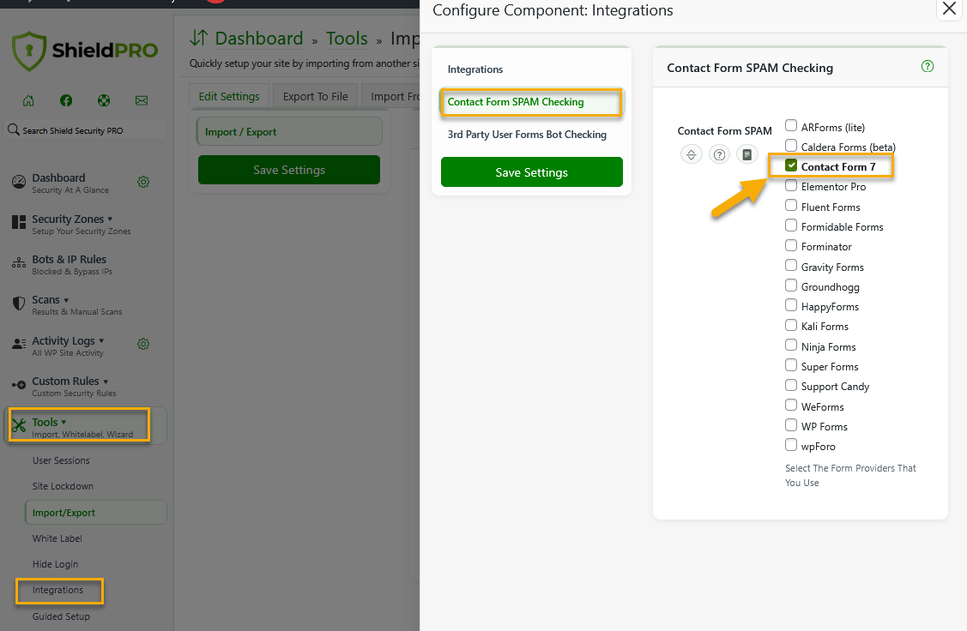The height and width of the screenshot is (631, 967).
Task: Enable WP Forms checkbox
Action: 790,424
